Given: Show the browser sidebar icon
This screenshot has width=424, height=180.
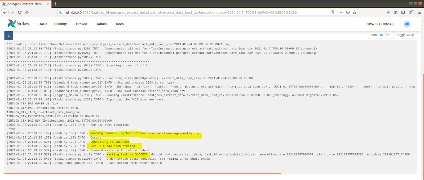Looking at the screenshot, I should [403, 12].
